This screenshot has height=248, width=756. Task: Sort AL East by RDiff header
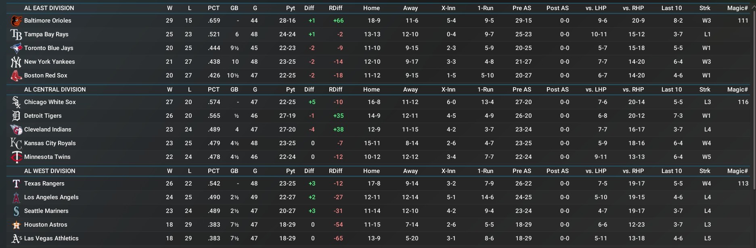335,8
